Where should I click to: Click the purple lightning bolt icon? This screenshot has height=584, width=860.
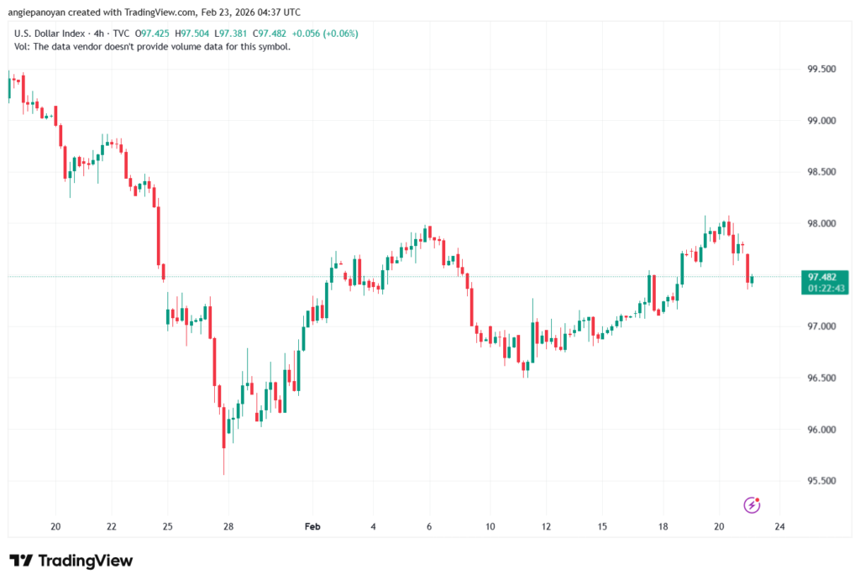click(x=752, y=504)
